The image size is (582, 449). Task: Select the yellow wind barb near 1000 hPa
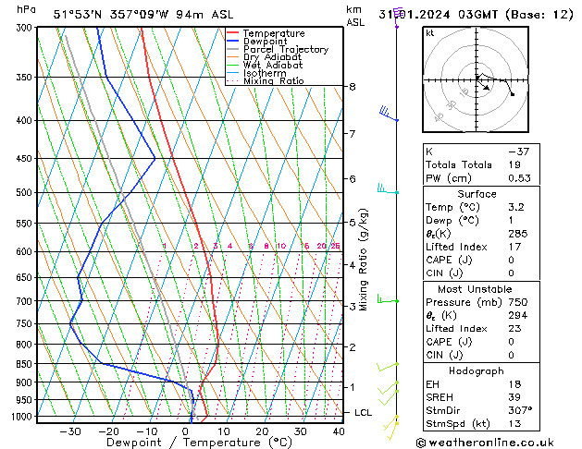click(392, 421)
